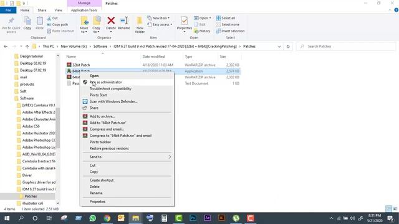
Task: Click Software in the address breadcrumb
Action: [100, 47]
